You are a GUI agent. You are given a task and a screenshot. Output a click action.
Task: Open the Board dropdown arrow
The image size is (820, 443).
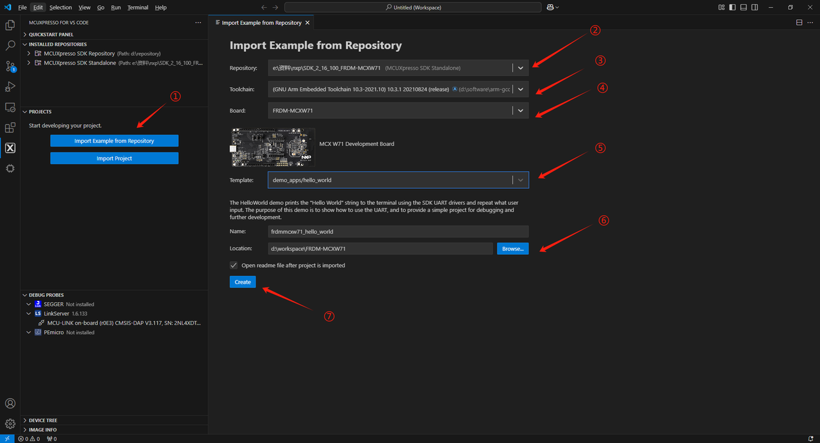click(x=521, y=111)
